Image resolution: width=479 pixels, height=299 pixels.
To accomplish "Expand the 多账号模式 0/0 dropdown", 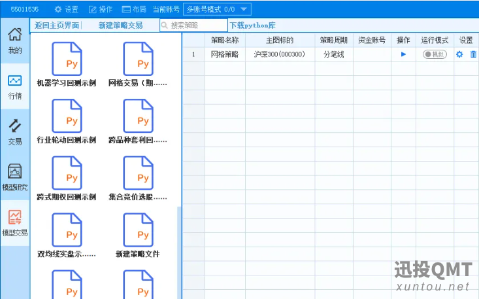I will click(217, 9).
